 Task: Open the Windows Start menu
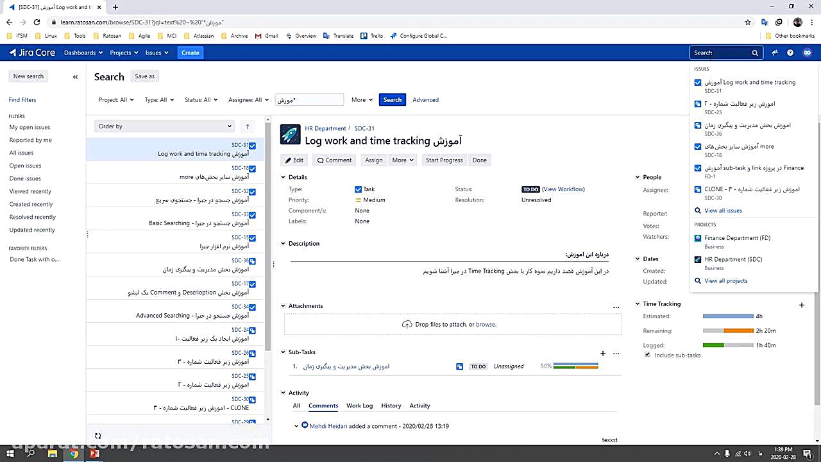(x=11, y=454)
